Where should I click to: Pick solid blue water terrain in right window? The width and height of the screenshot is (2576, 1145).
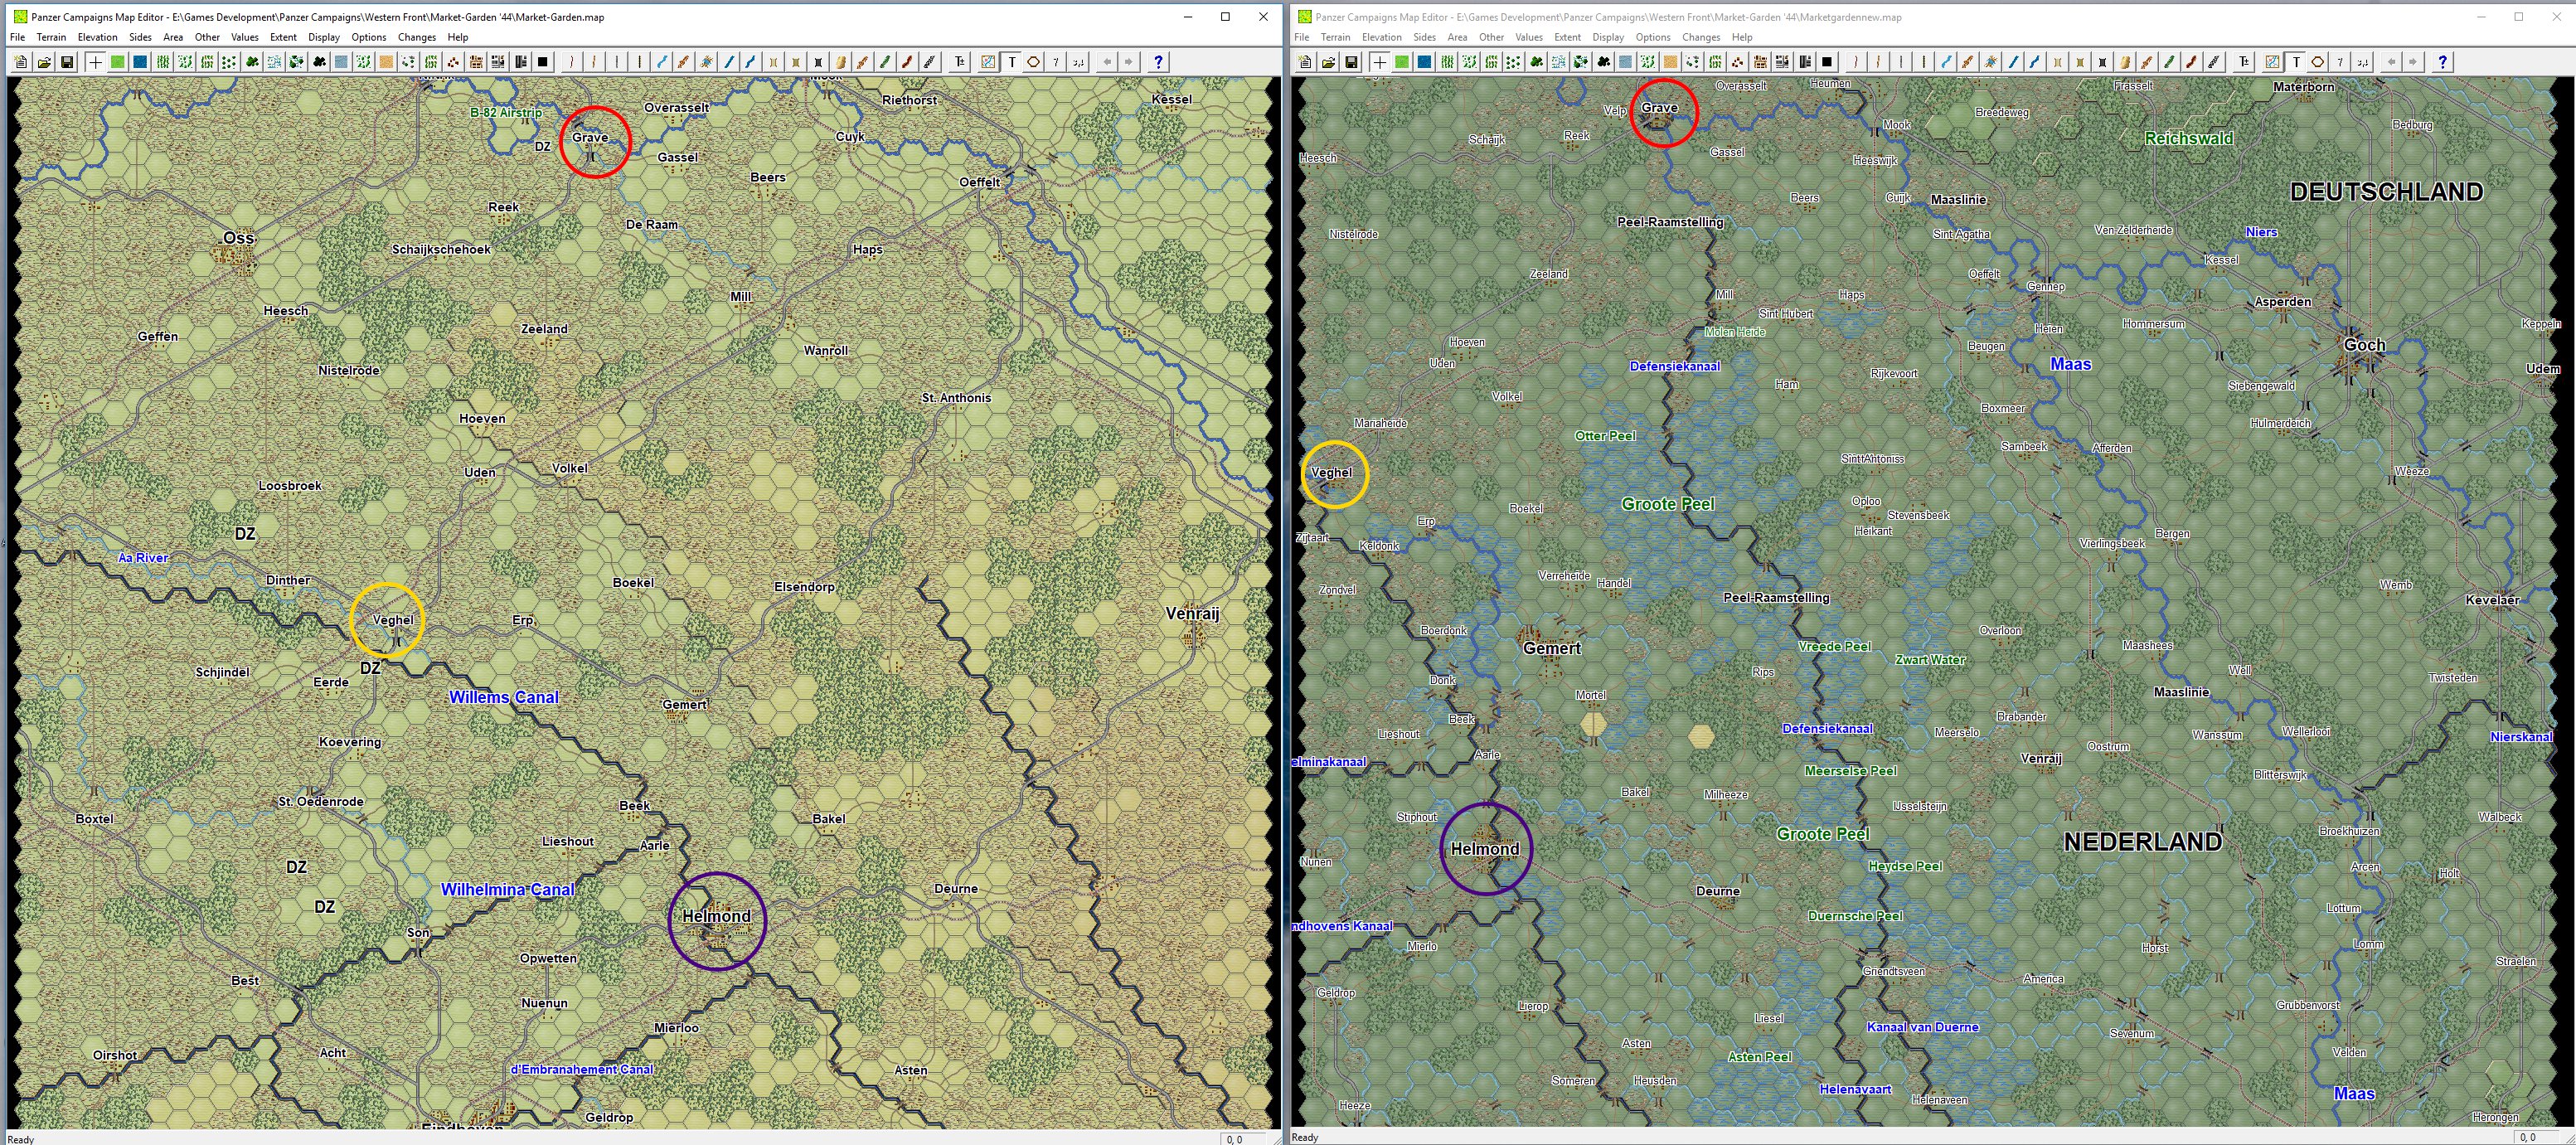click(1424, 62)
